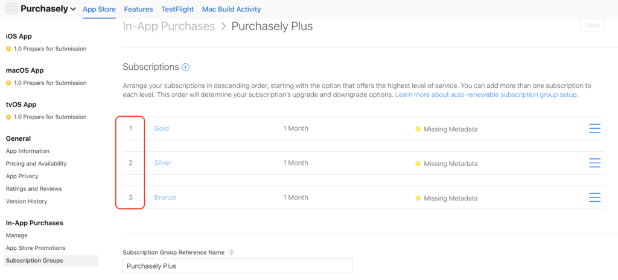This screenshot has width=618, height=280.
Task: Open App Store Promotions in sidebar
Action: (x=36, y=248)
